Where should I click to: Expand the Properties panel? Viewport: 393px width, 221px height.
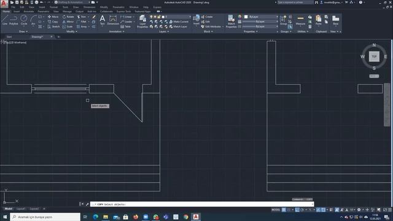pyautogui.click(x=251, y=31)
